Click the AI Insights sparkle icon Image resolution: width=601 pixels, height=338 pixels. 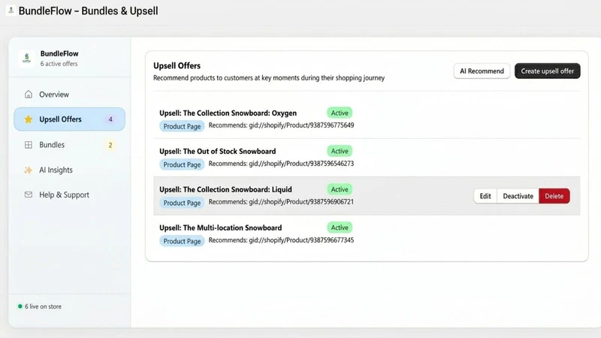[29, 170]
